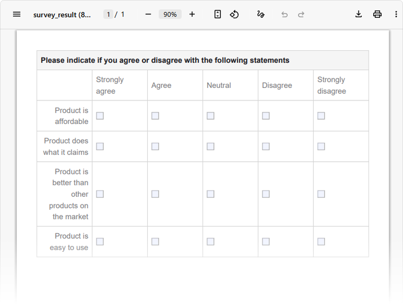
Task: Print the survey document
Action: click(x=377, y=14)
